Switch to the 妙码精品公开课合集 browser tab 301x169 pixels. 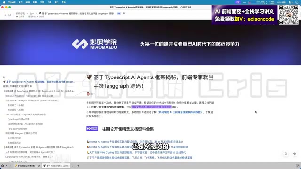tap(27, 166)
